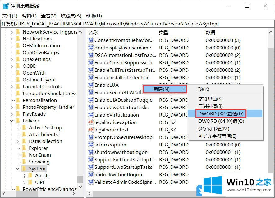Image resolution: width=275 pixels, height=198 pixels.
Task: Click the EnableInstallerDetection value icon
Action: pos(90,77)
